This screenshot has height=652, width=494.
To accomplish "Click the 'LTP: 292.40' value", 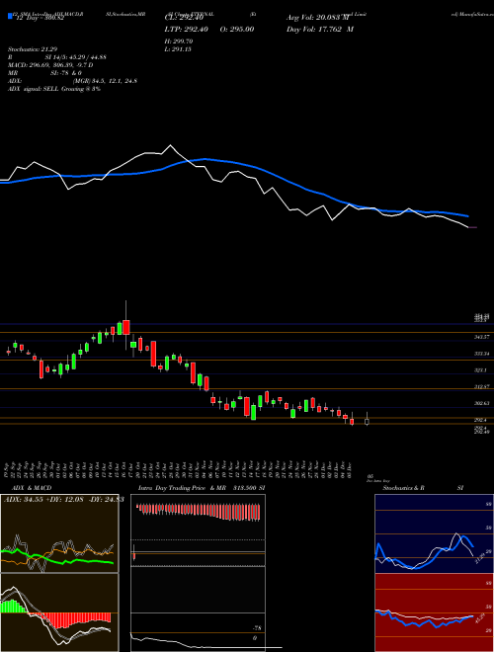I will click(x=186, y=29).
